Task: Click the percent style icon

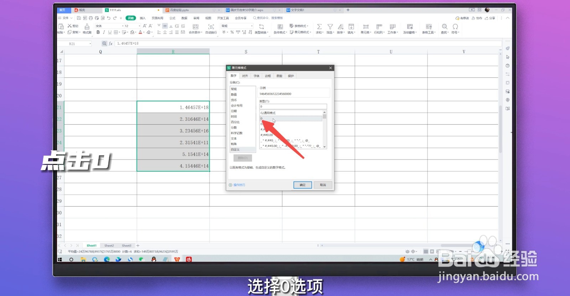Action: pos(232,32)
